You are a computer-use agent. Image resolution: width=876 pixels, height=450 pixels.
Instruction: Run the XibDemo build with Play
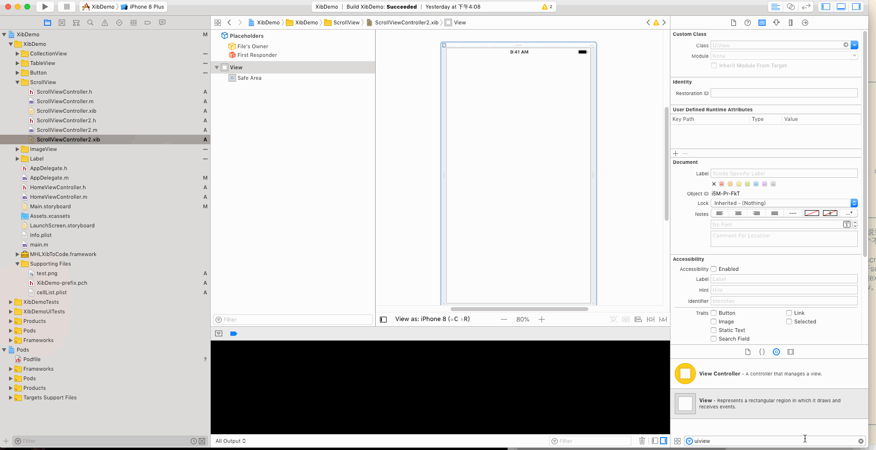(45, 7)
